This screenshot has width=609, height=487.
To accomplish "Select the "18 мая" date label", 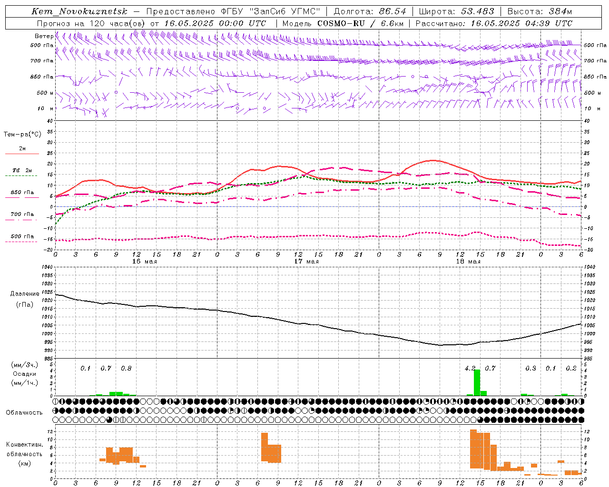I will coord(468,262).
